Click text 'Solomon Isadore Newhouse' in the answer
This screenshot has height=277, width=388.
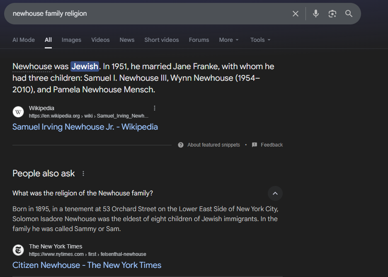pos(54,219)
